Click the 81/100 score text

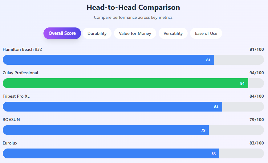[257, 49]
